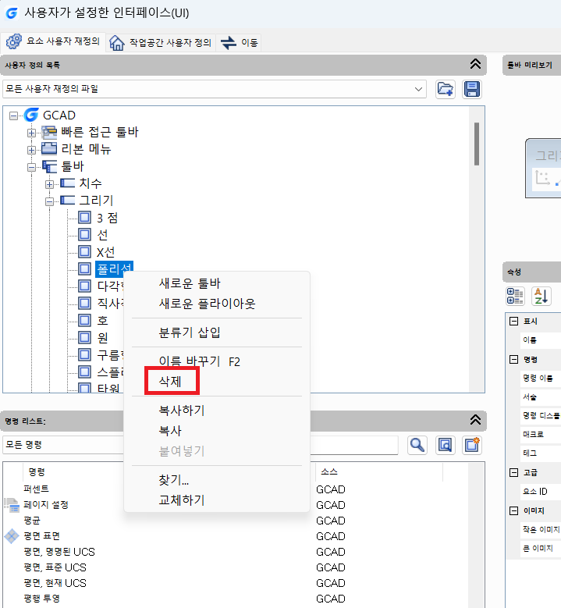Switch properties to categorized view icon
The width and height of the screenshot is (561, 608).
pyautogui.click(x=515, y=296)
